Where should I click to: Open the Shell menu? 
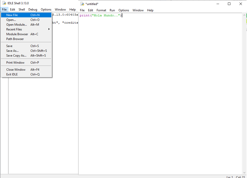(x=22, y=10)
